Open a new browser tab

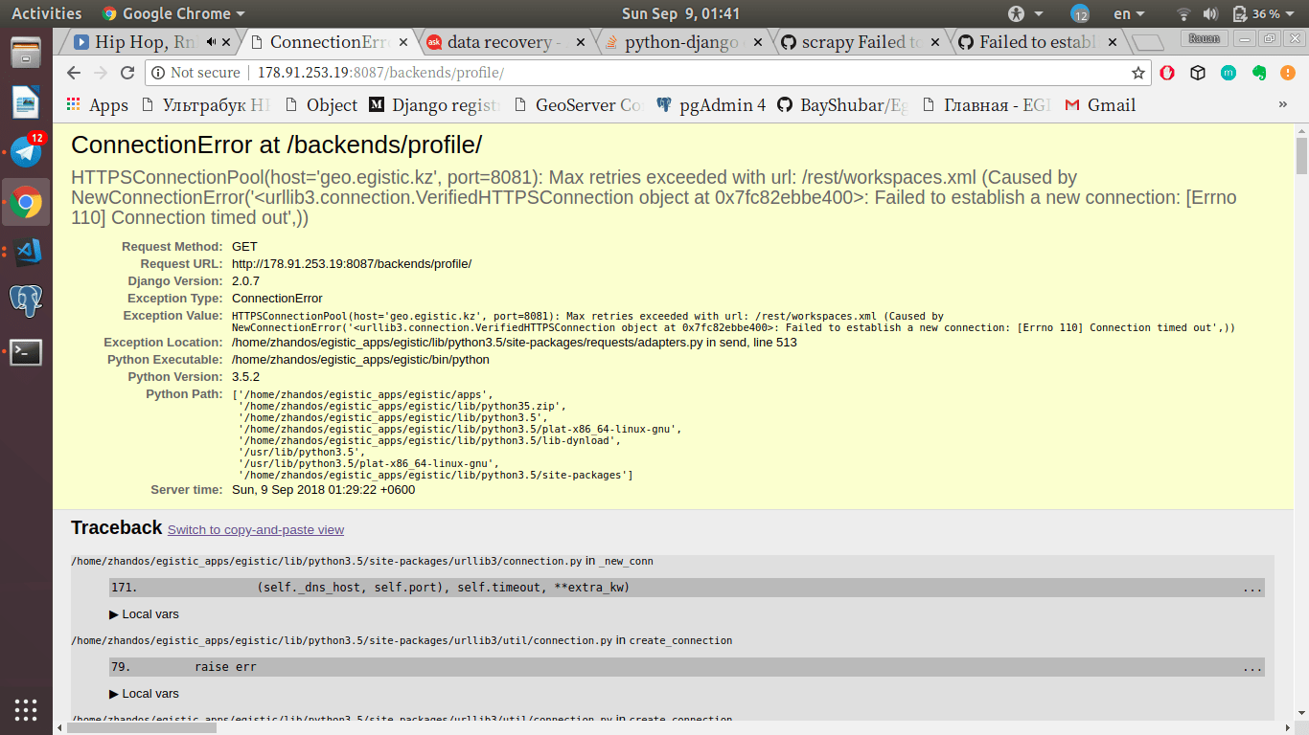click(x=1147, y=42)
